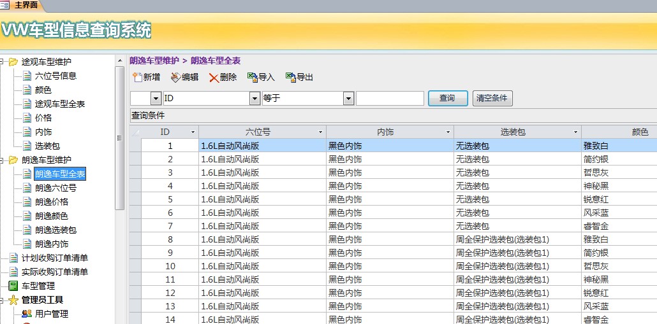
Task: Click the green 车型管理 book icon
Action: (14, 286)
